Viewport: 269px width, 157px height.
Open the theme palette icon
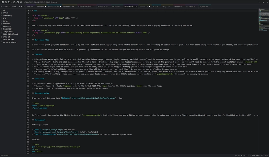pos(18,2)
